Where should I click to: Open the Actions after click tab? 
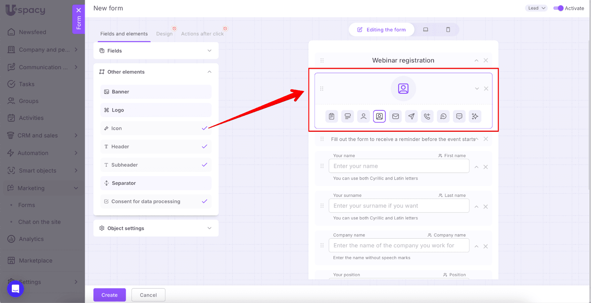[202, 34]
